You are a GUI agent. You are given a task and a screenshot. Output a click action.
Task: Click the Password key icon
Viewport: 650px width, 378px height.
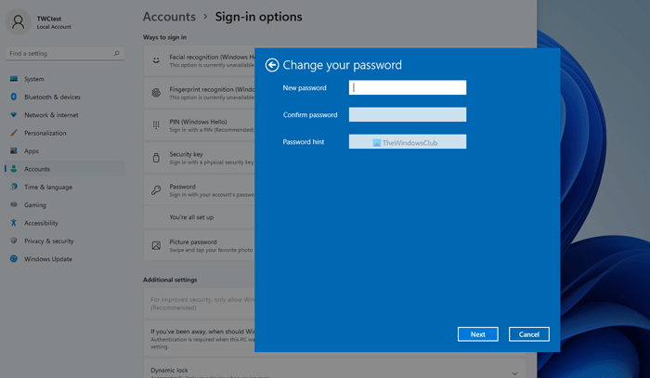[156, 189]
